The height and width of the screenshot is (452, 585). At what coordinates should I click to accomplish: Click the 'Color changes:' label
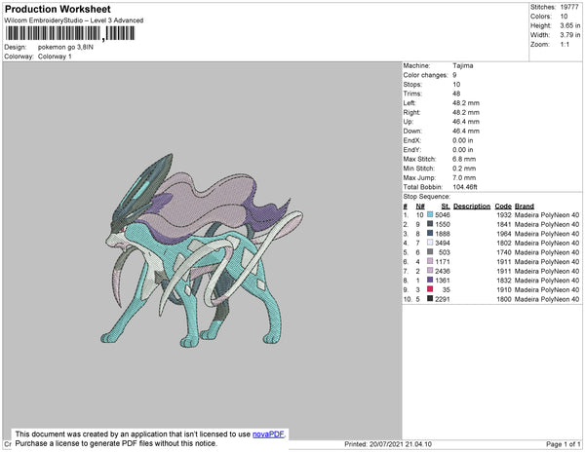(x=426, y=75)
